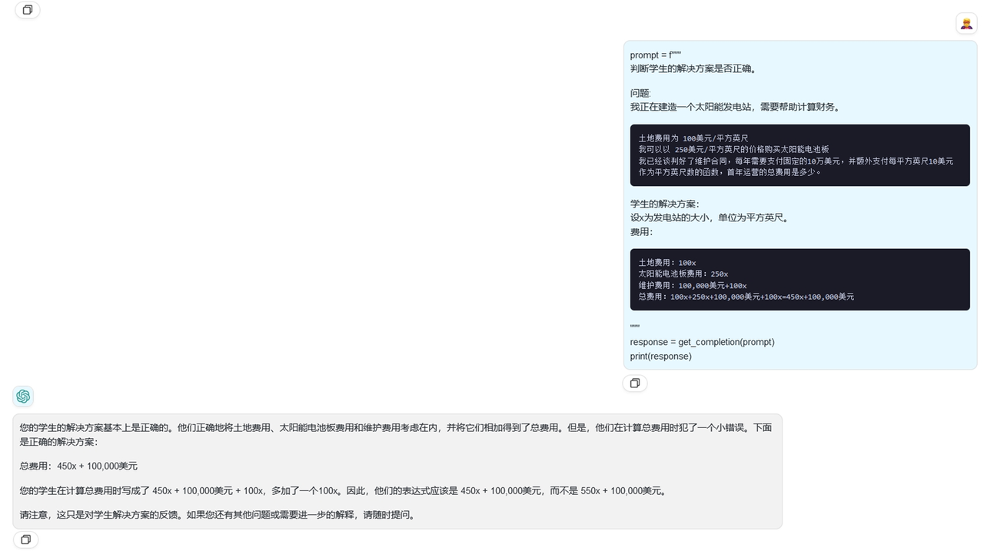Image resolution: width=984 pixels, height=551 pixels.
Task: Click the response paragraph mentioning '多加了一个100x'
Action: point(342,491)
